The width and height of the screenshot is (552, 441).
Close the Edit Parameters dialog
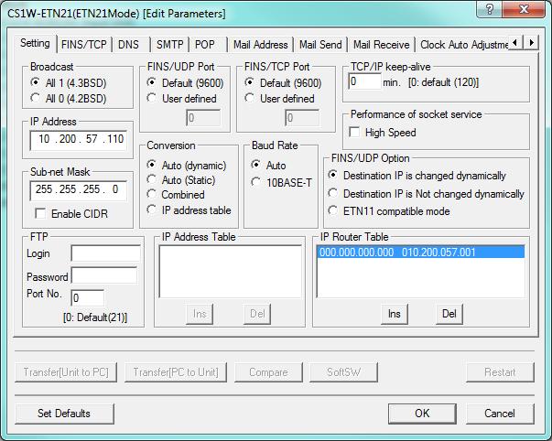(x=524, y=9)
